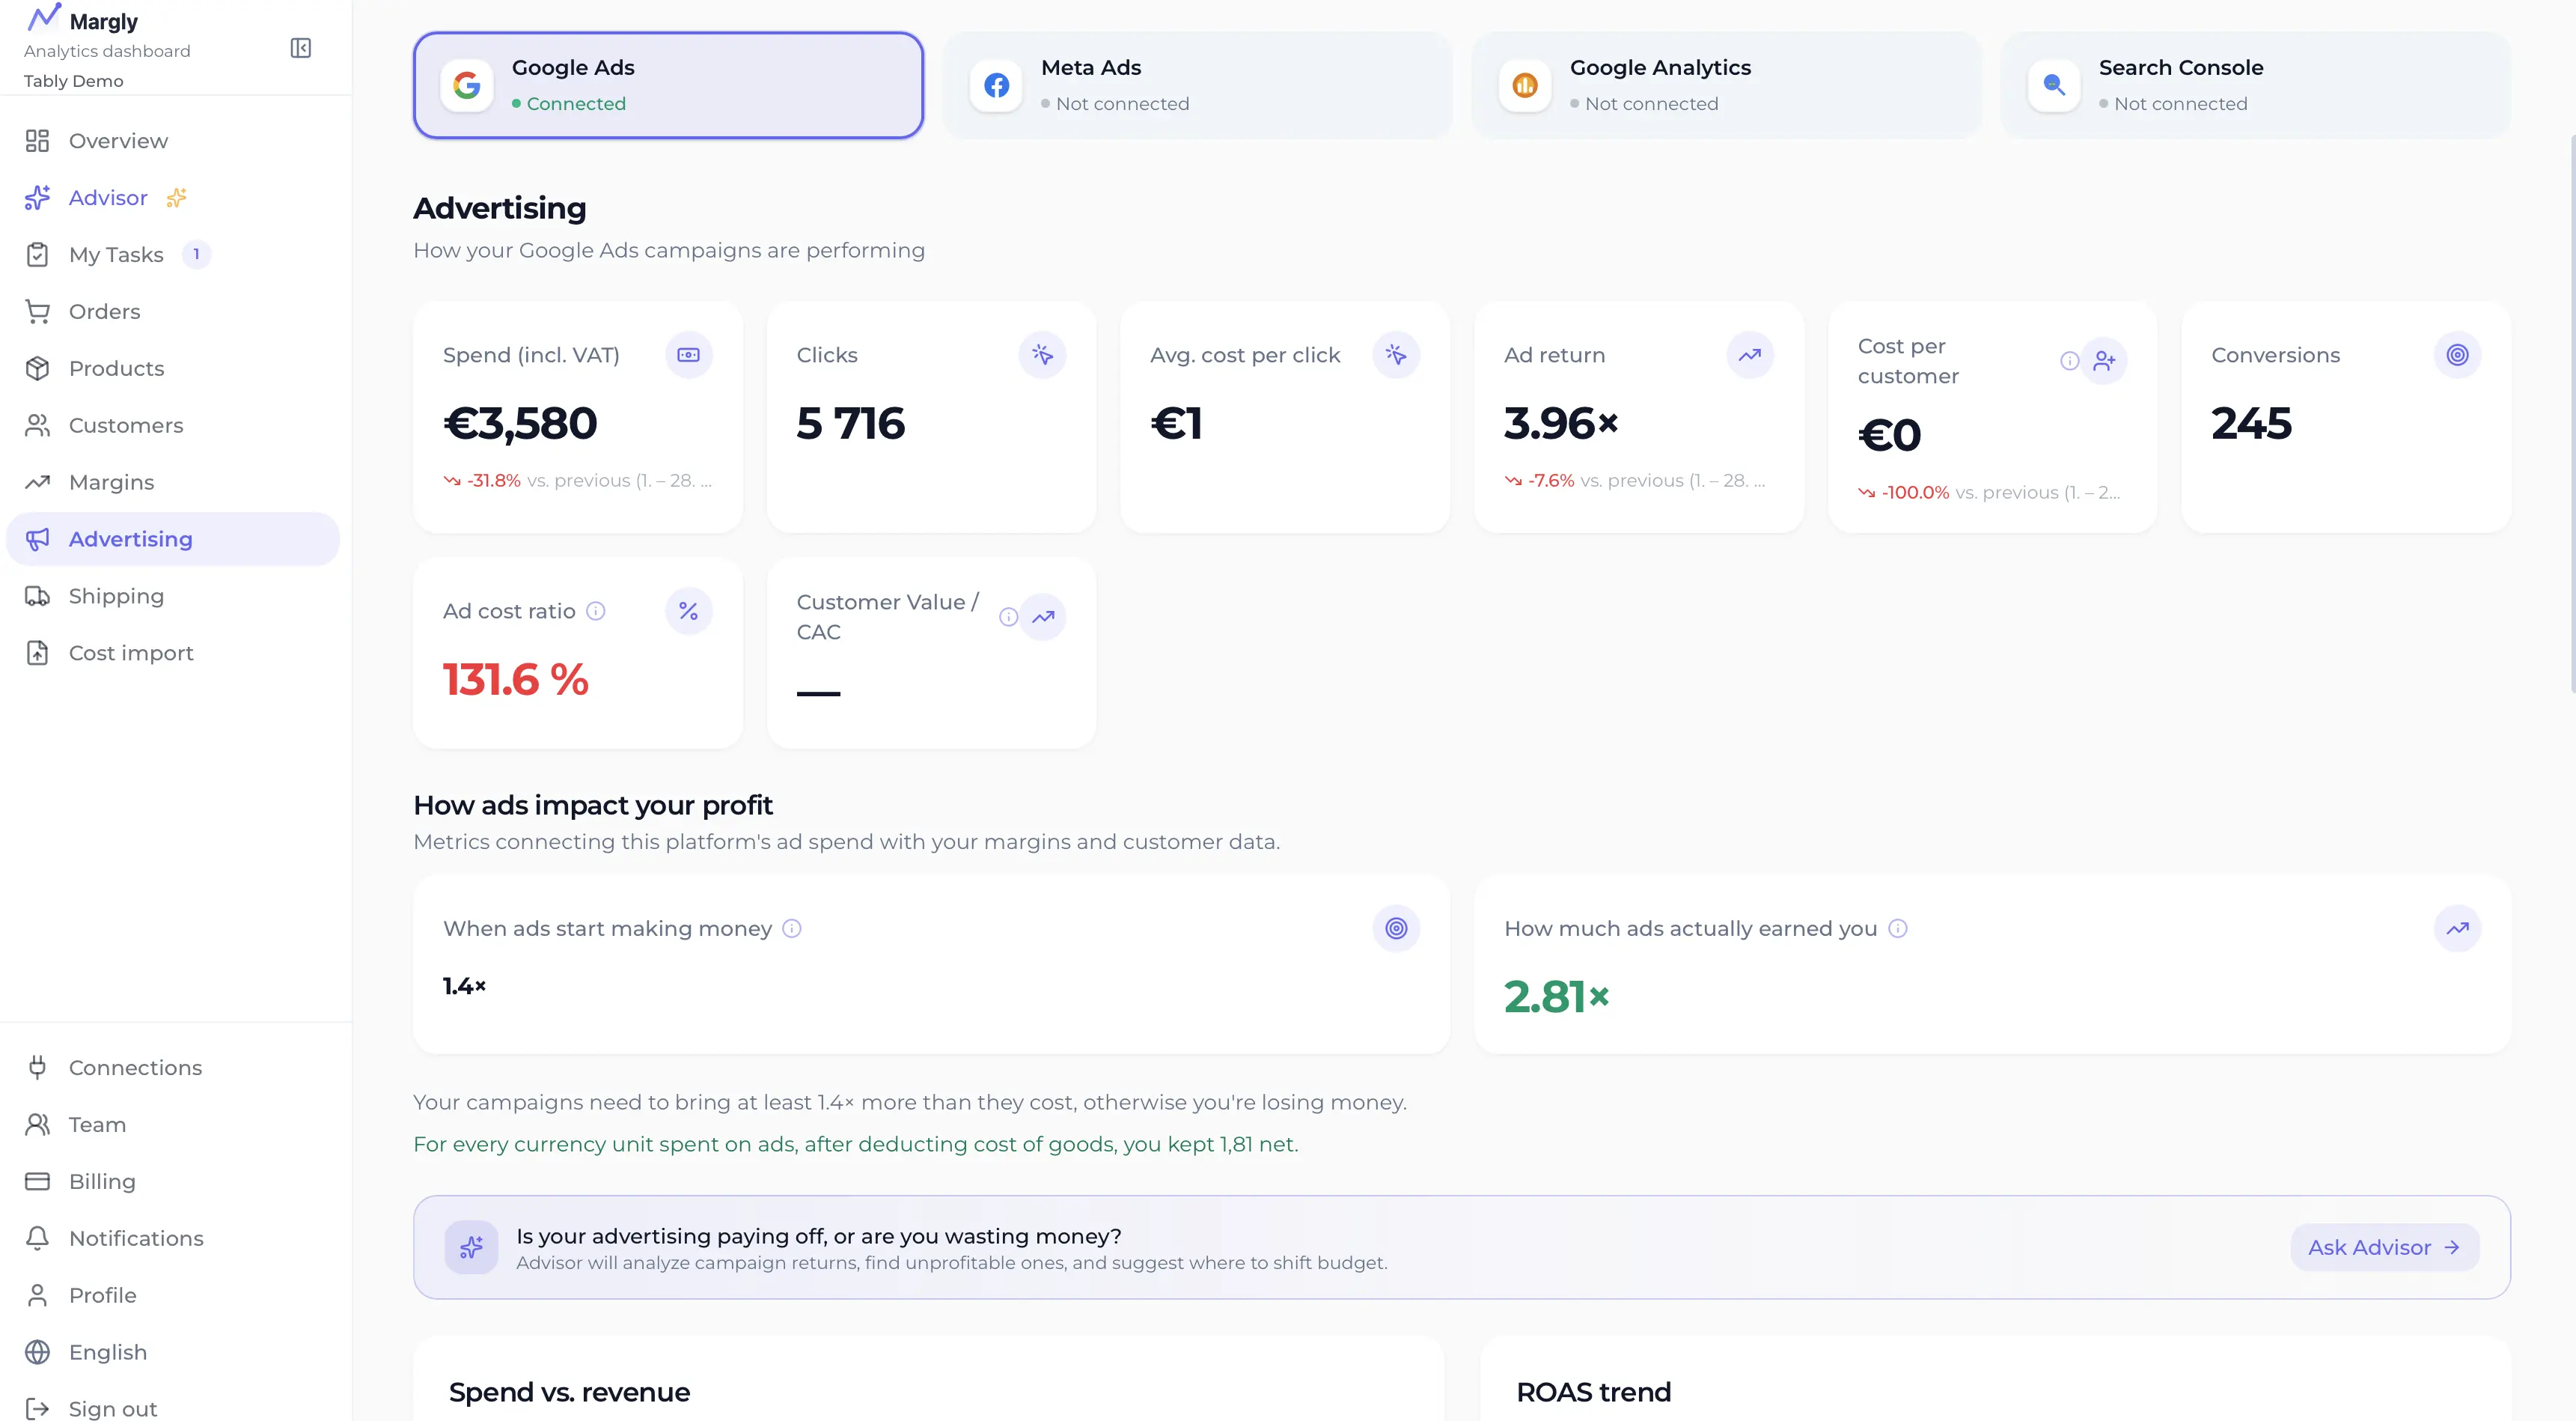Click Sign out
The image size is (2576, 1421).
[x=173, y=1407]
